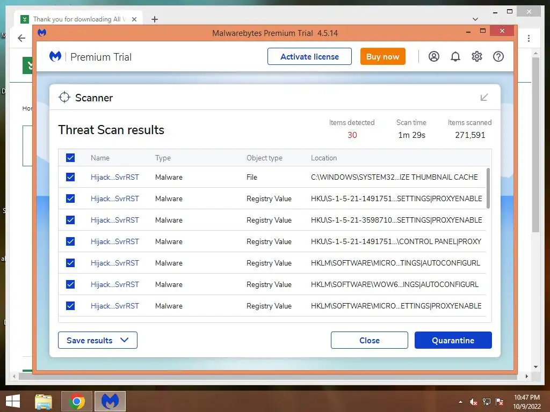Close the 'Thank you for downloading' tab
The image size is (550, 412).
click(134, 19)
